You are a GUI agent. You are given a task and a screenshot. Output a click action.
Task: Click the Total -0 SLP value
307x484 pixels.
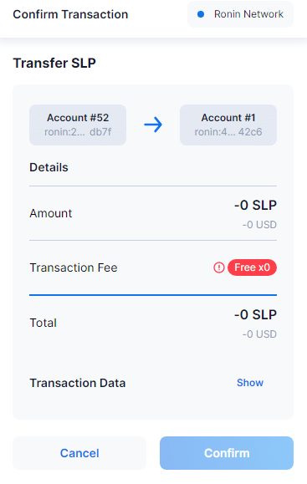pyautogui.click(x=255, y=315)
